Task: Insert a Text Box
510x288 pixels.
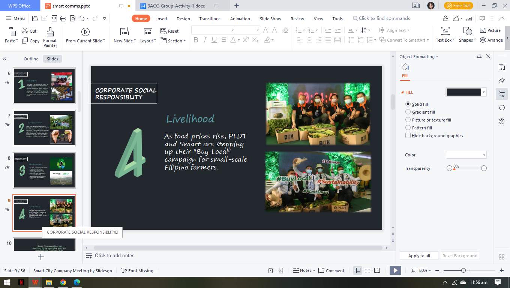Action: (x=445, y=35)
